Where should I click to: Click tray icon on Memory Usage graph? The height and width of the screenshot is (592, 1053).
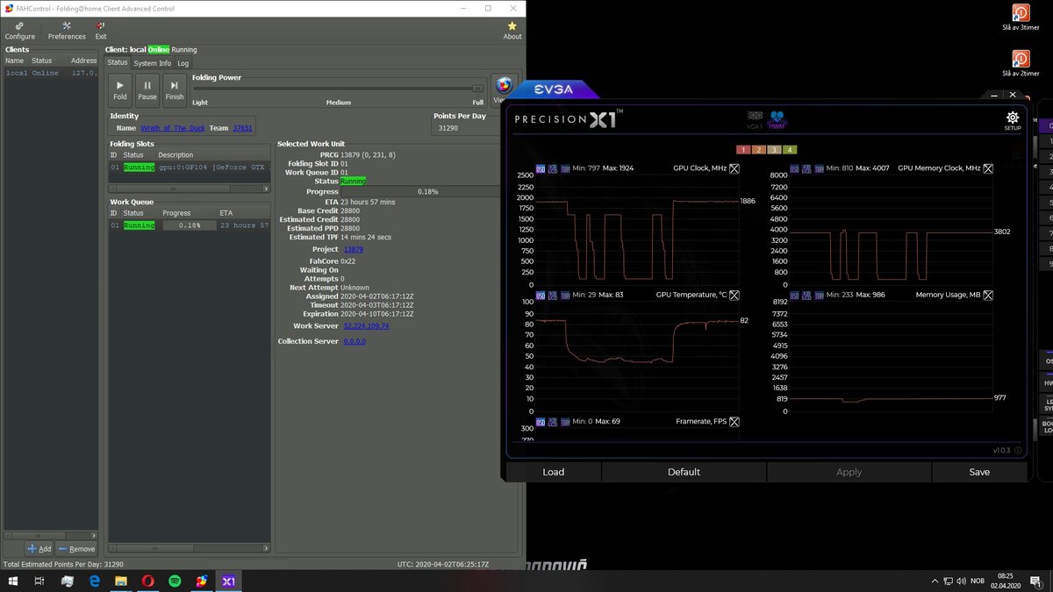pos(818,296)
